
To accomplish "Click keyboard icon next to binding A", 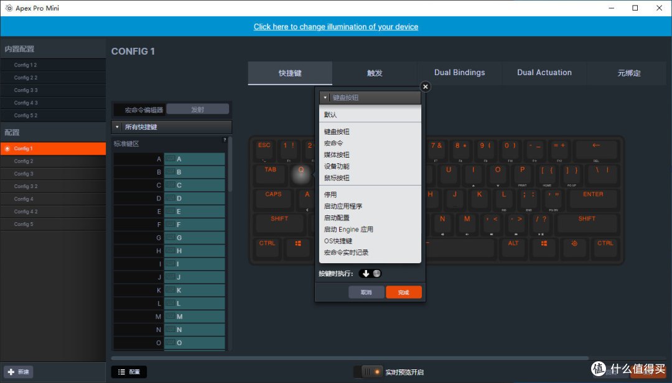I will tap(170, 158).
